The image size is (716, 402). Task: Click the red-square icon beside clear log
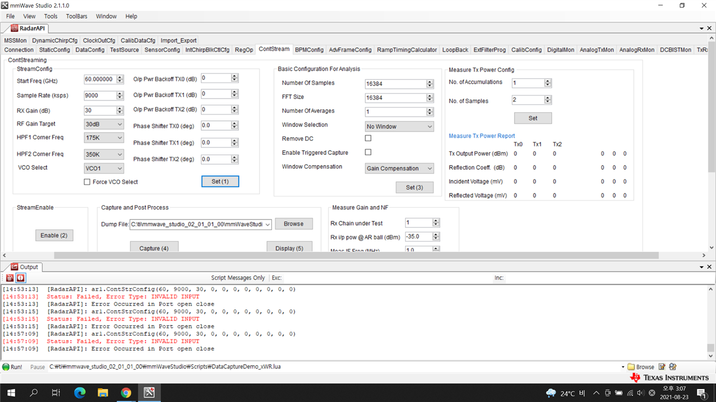click(x=21, y=277)
